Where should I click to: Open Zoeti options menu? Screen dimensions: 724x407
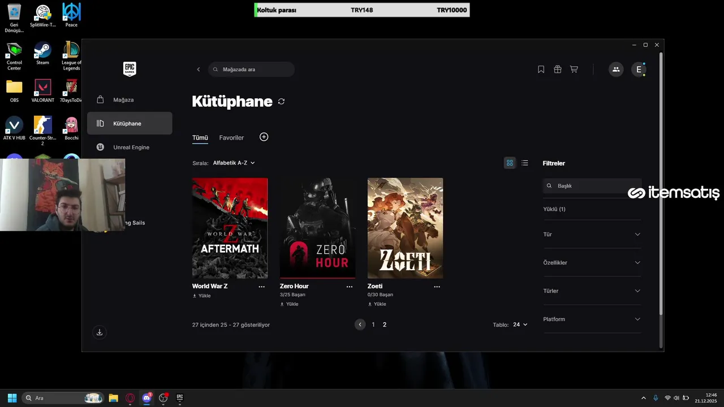pyautogui.click(x=437, y=287)
